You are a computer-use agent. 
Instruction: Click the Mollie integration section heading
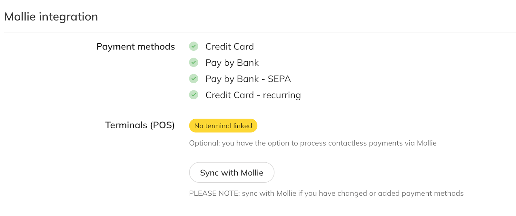[x=51, y=17]
